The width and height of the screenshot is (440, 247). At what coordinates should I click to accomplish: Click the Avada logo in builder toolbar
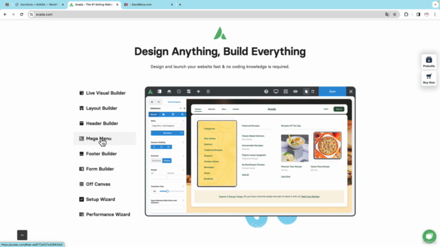pos(151,91)
